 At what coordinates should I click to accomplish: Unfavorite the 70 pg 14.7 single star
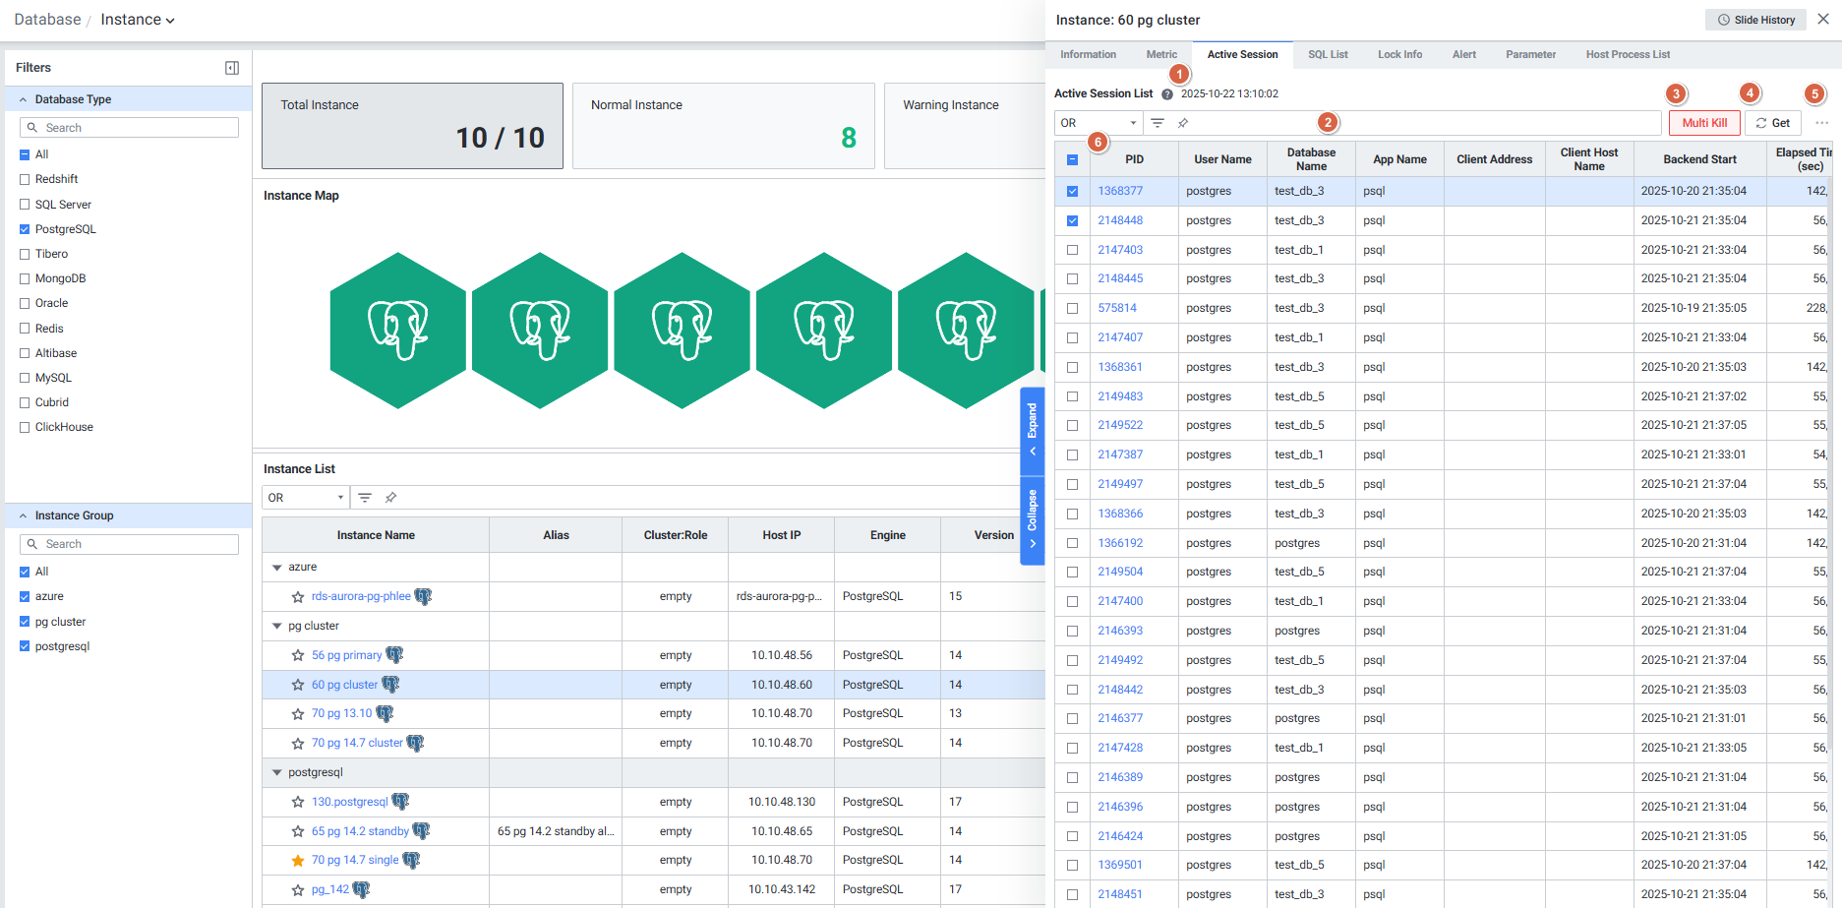coord(298,861)
